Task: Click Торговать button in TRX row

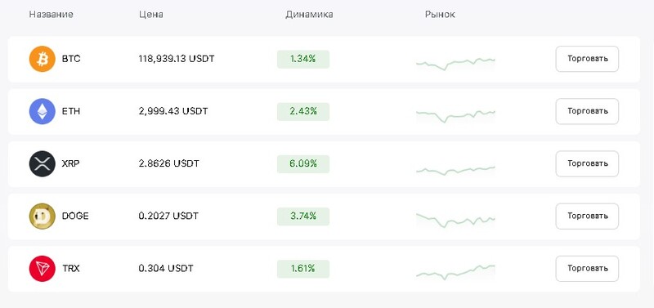Action: coord(587,269)
